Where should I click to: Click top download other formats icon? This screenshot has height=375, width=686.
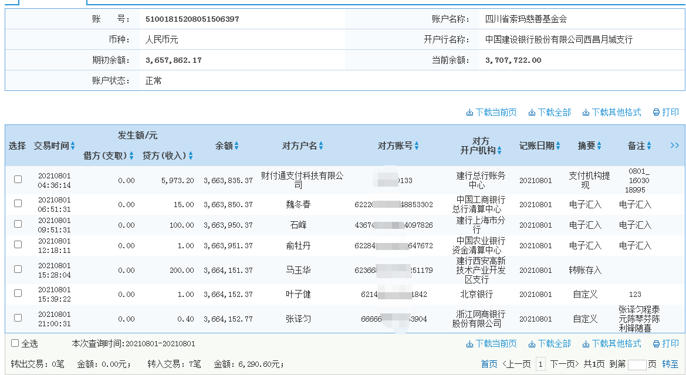(586, 113)
